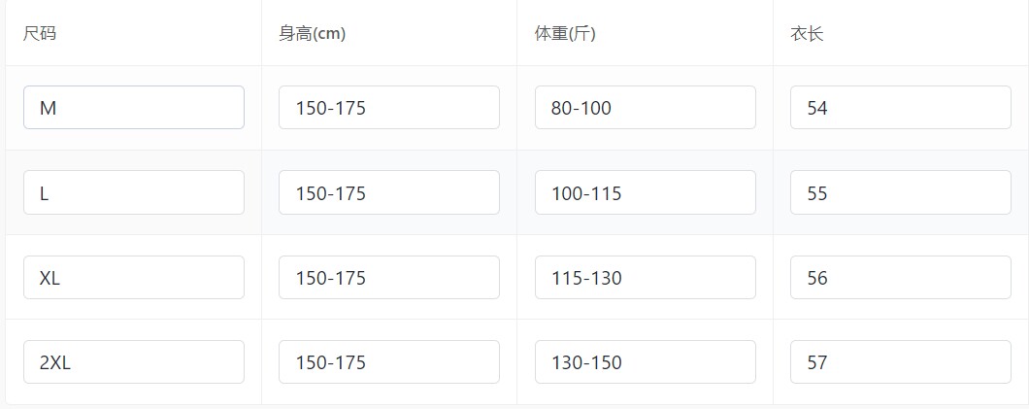
Task: Click the size field containing XL
Action: 134,278
